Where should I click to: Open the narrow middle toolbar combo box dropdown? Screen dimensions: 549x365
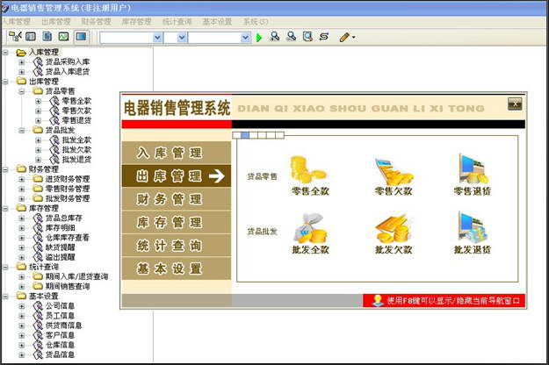tap(182, 38)
